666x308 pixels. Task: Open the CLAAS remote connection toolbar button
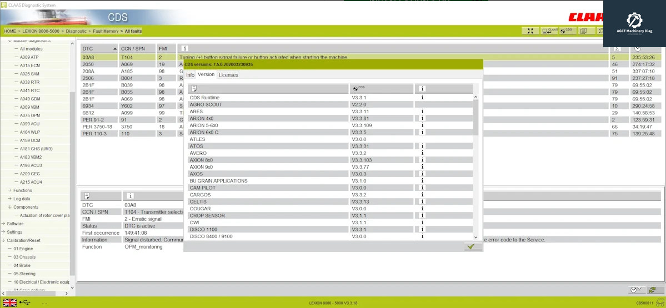[x=549, y=31]
